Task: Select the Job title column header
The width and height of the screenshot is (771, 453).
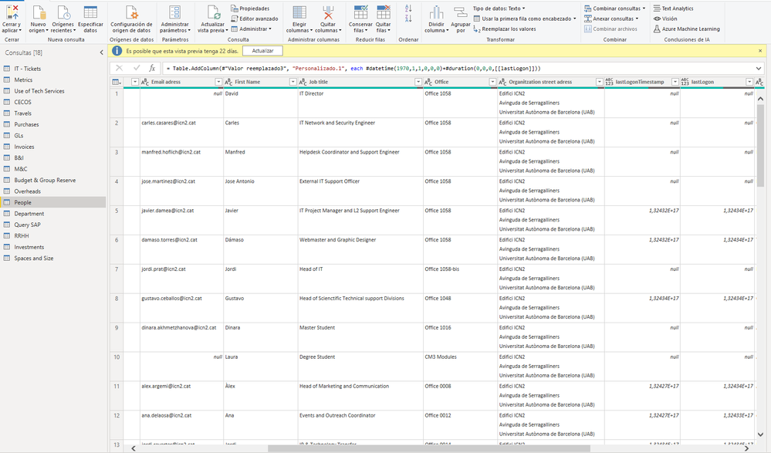Action: tap(360, 82)
